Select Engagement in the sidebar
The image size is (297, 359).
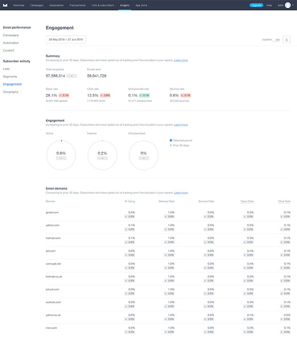[12, 84]
